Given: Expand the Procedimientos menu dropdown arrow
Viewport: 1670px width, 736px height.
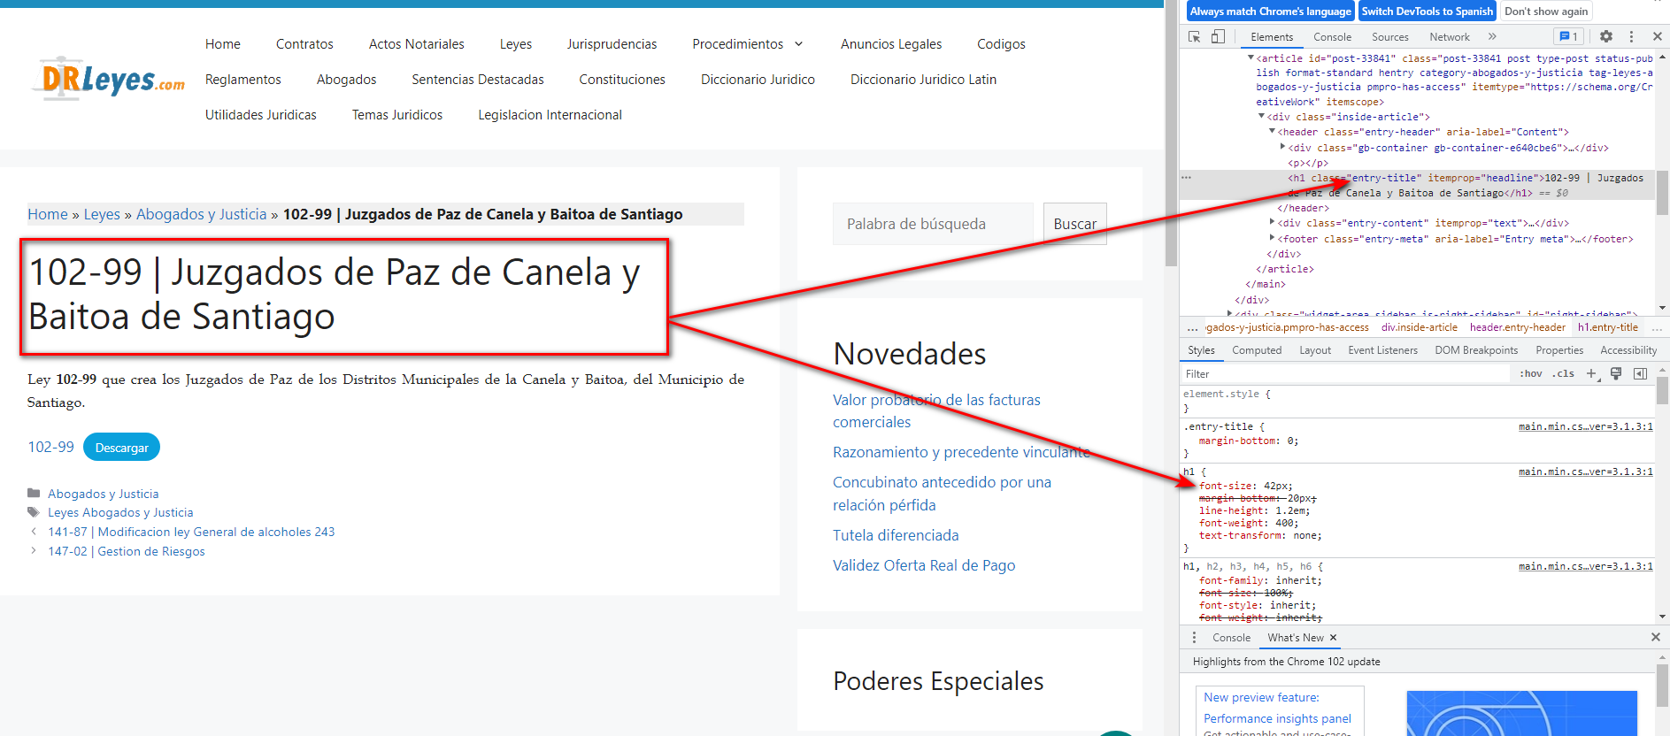Looking at the screenshot, I should pyautogui.click(x=798, y=44).
